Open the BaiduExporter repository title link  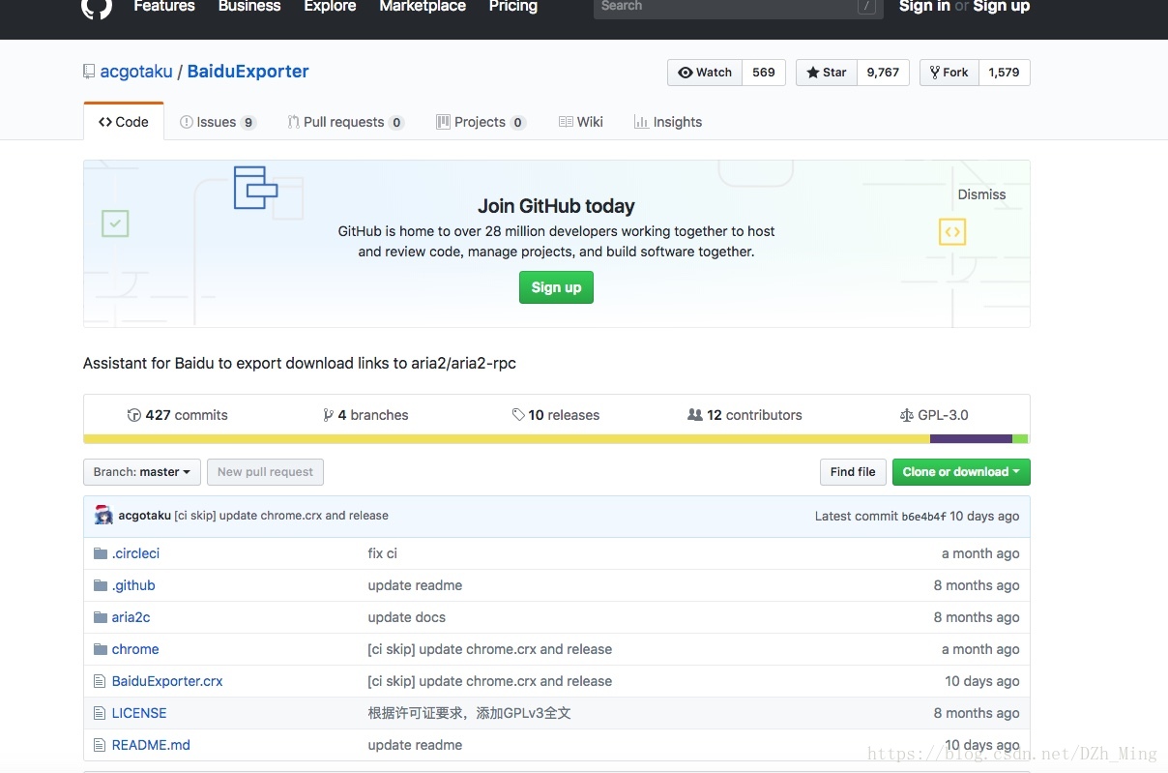(248, 72)
